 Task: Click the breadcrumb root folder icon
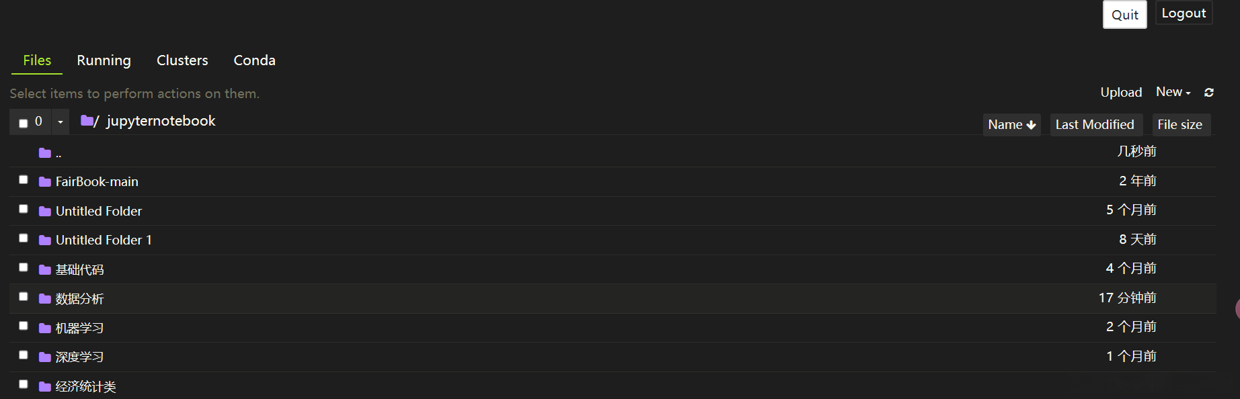[87, 121]
